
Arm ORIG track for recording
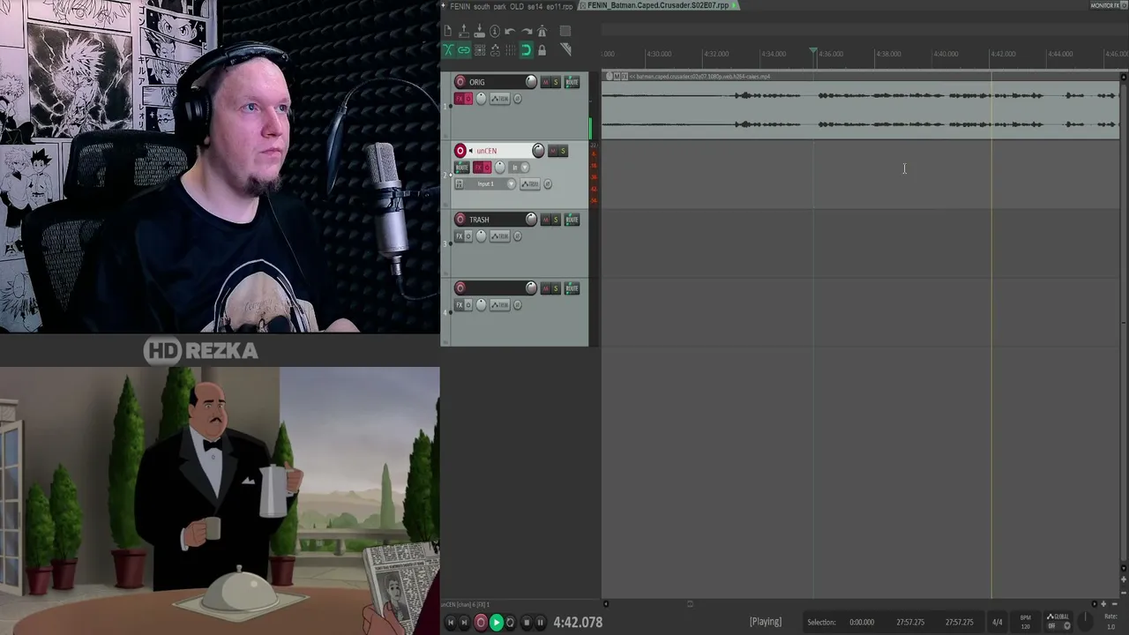click(x=460, y=82)
